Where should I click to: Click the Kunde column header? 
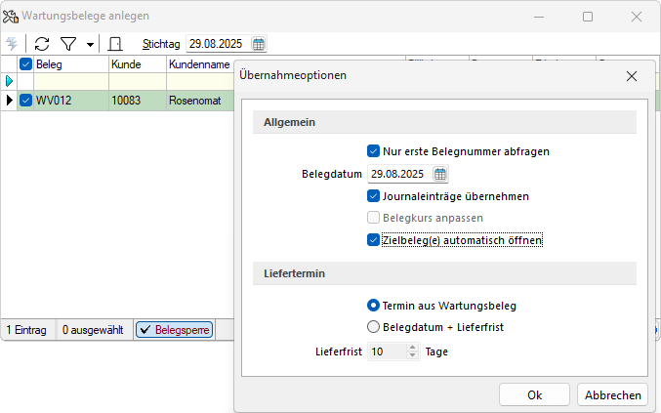pos(136,63)
